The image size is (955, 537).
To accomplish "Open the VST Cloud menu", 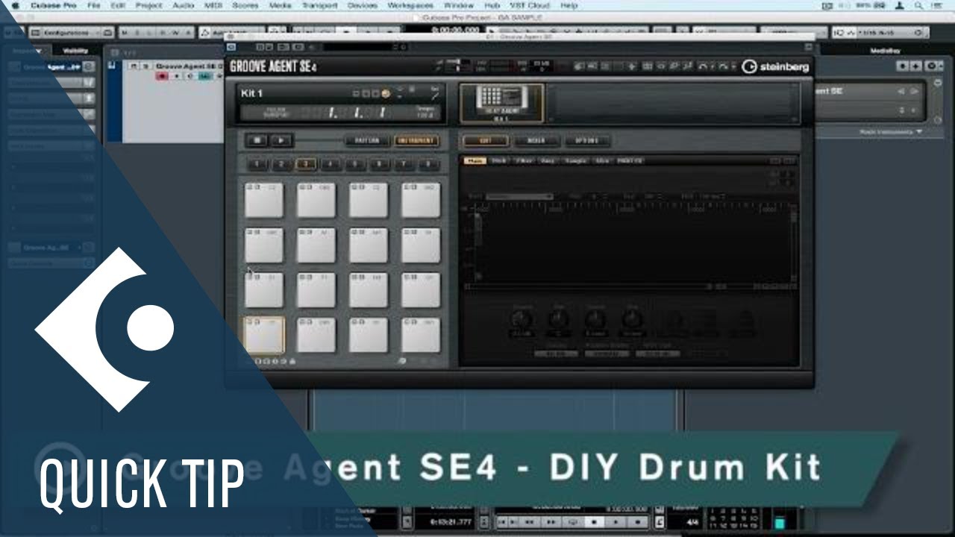I will (x=529, y=5).
